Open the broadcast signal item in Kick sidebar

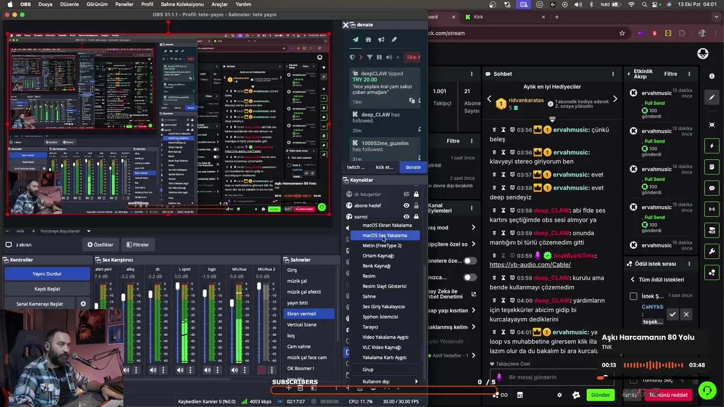712,209
